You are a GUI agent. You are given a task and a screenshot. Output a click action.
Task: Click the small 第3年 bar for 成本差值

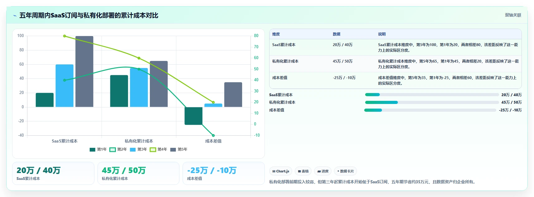pos(213,105)
